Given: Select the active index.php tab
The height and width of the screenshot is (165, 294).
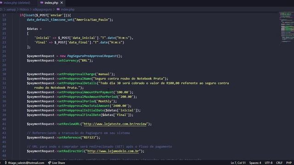Looking at the screenshot, I should pos(51,3).
